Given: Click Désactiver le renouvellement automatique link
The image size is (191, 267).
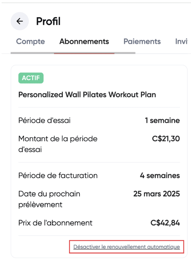Looking at the screenshot, I should tap(126, 247).
